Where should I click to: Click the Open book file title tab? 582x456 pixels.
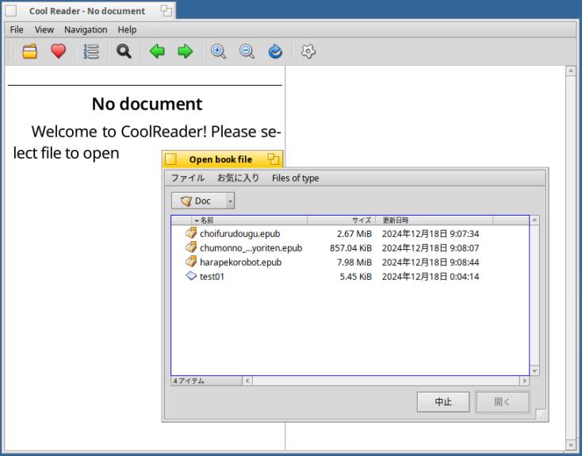[221, 159]
